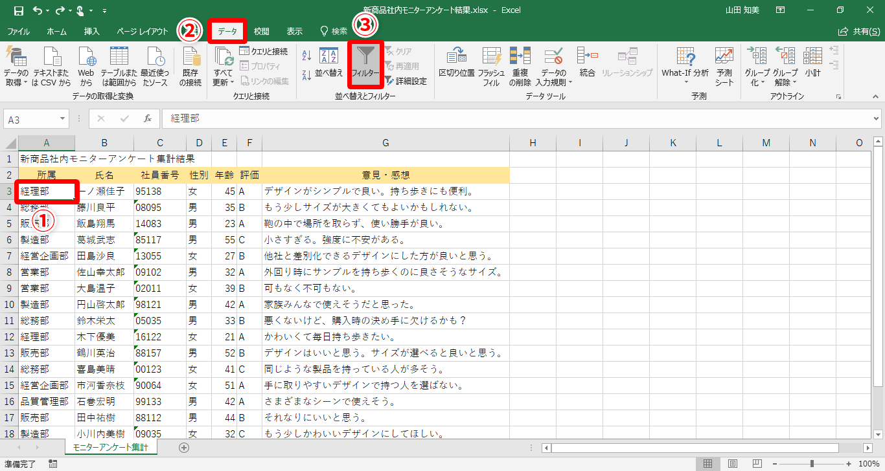Click the zoom slider handle
885x471 pixels.
(812, 464)
